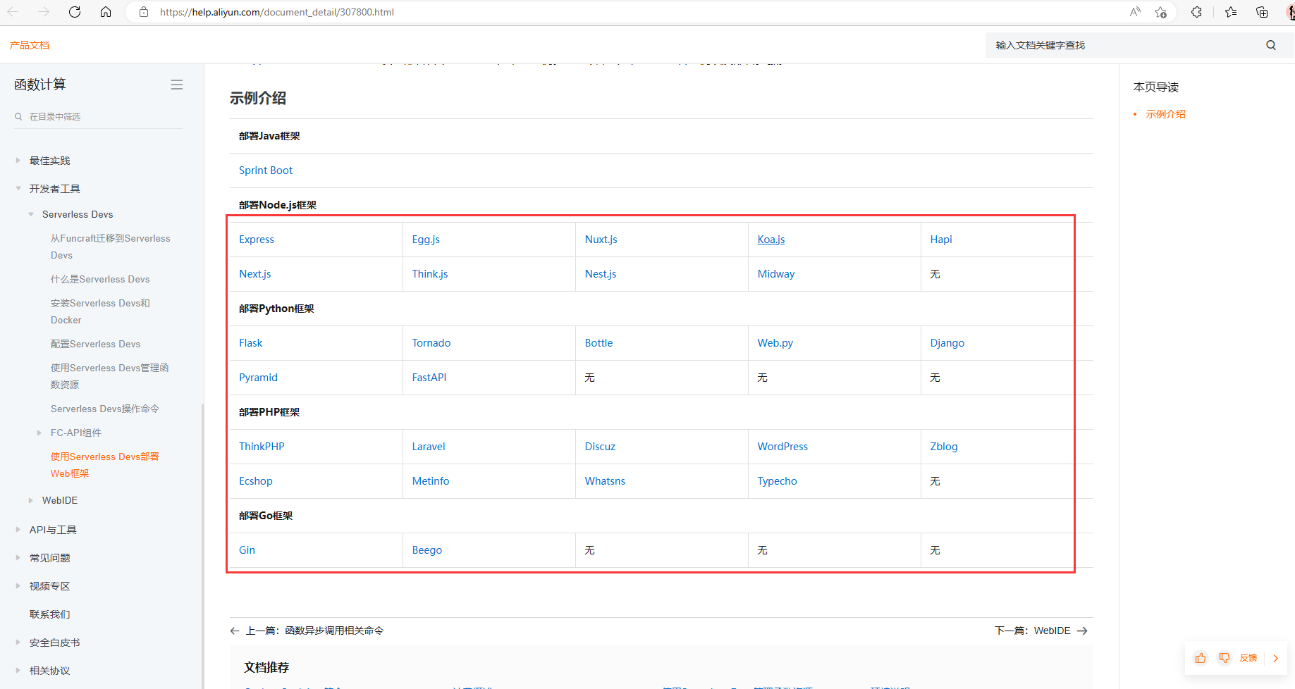
Task: Collapse the 开发者工具 tree node
Action: [18, 189]
